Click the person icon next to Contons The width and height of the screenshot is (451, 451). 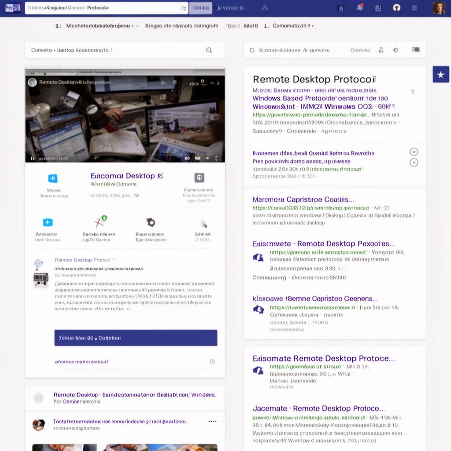click(x=381, y=50)
